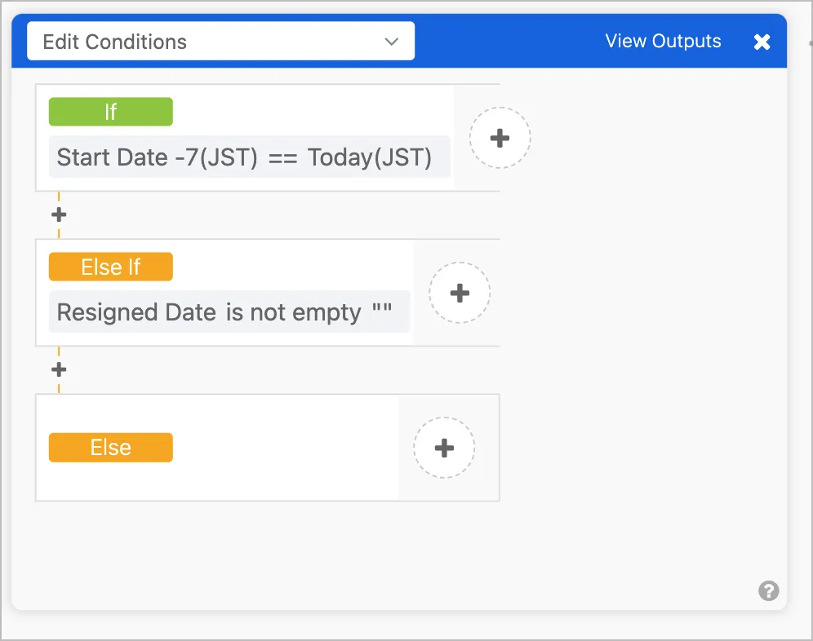Click the orange Else If label
The image size is (813, 641).
111,267
